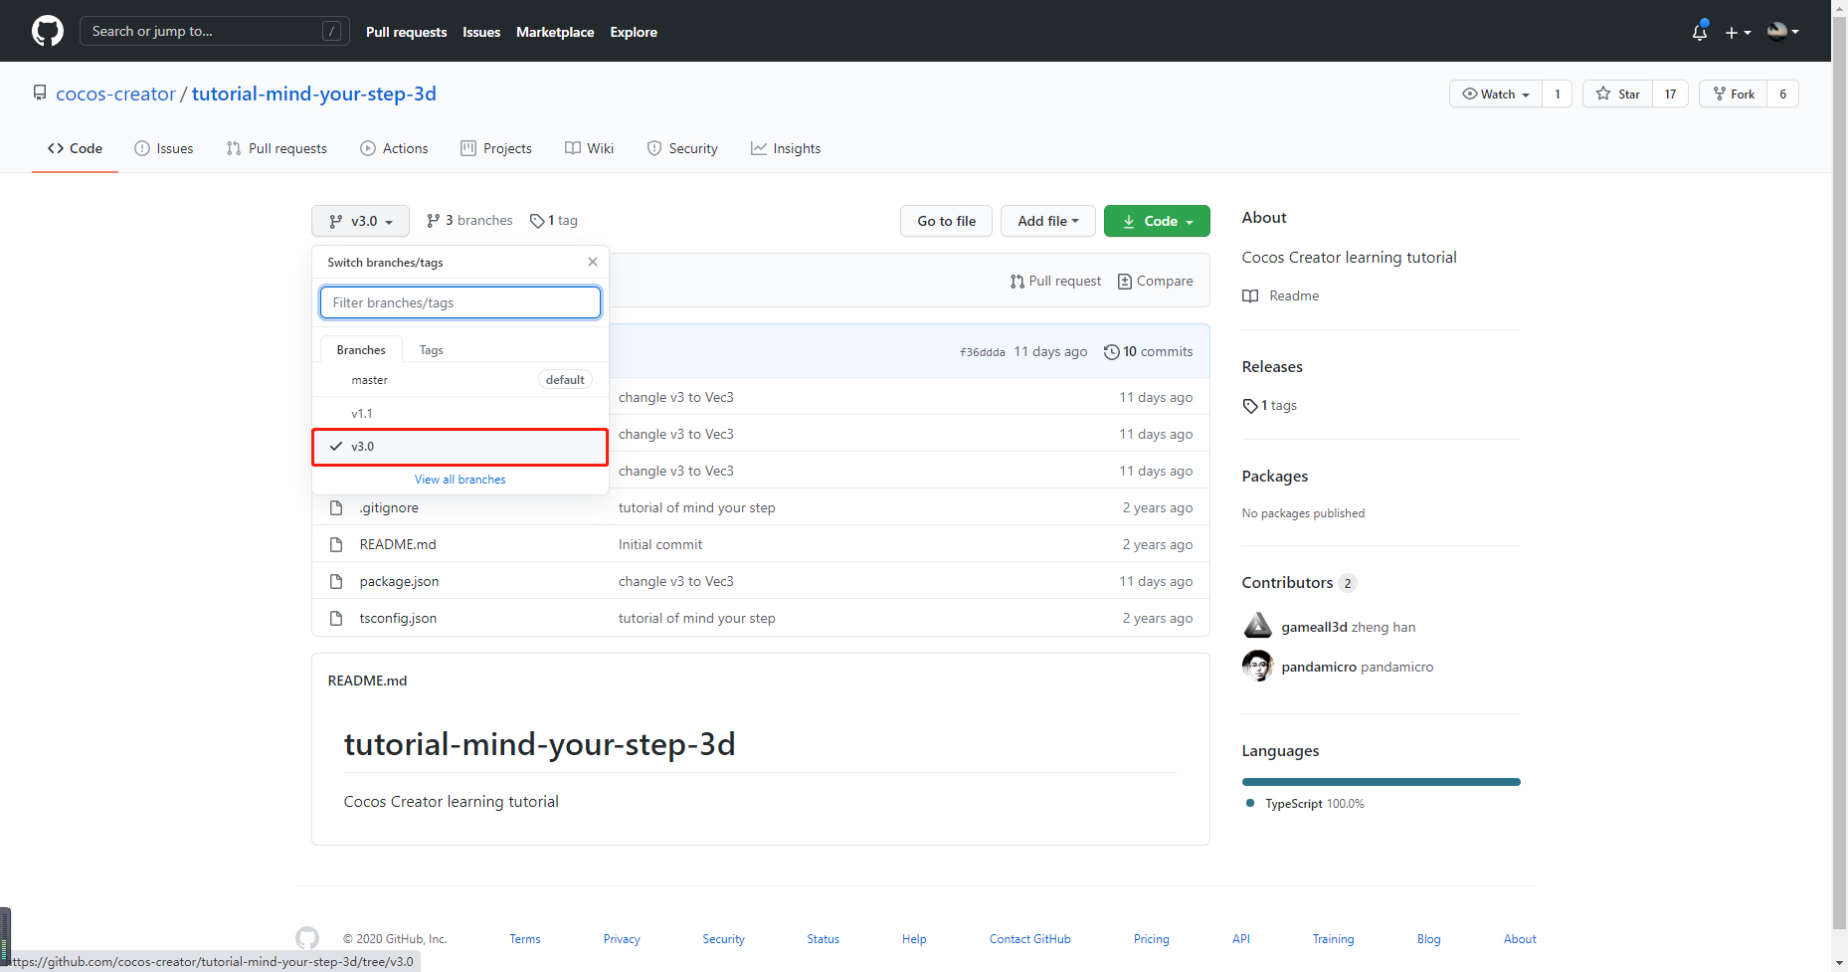Switch to the repository Pull requests tab
The height and width of the screenshot is (972, 1848).
[x=277, y=148]
